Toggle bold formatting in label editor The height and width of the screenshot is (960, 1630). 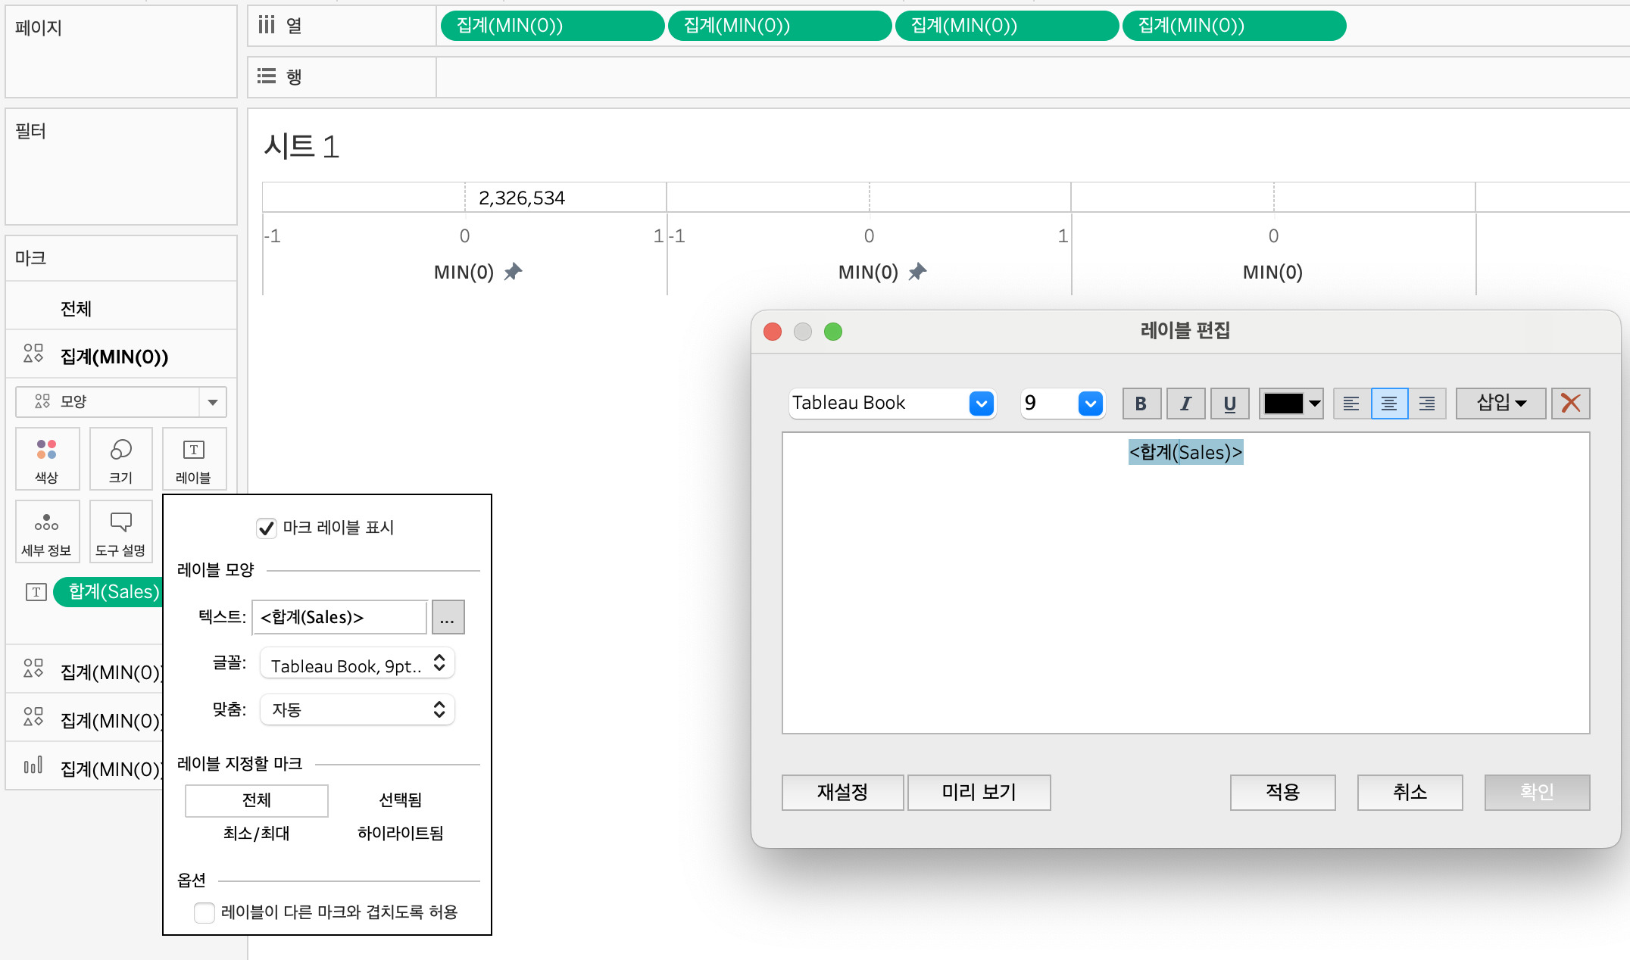pyautogui.click(x=1141, y=404)
